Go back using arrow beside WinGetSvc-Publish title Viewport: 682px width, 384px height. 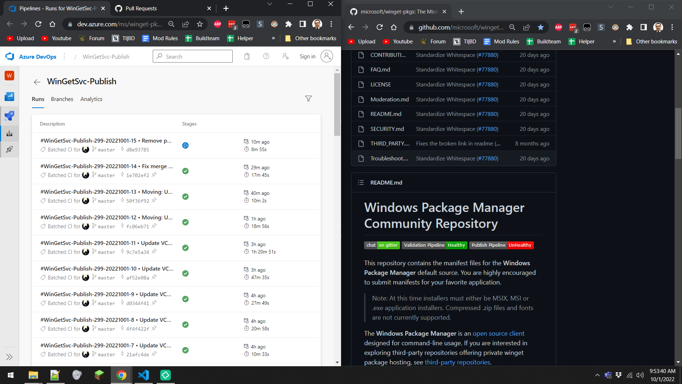click(x=37, y=82)
